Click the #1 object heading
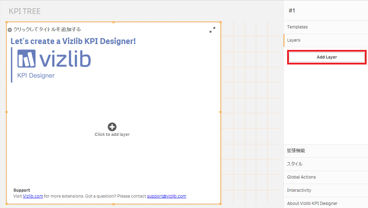The image size is (368, 208). [292, 10]
